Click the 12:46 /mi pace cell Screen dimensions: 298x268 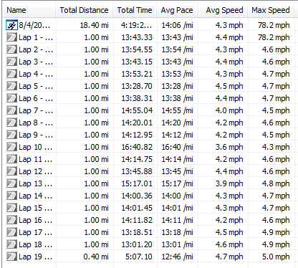[177, 257]
